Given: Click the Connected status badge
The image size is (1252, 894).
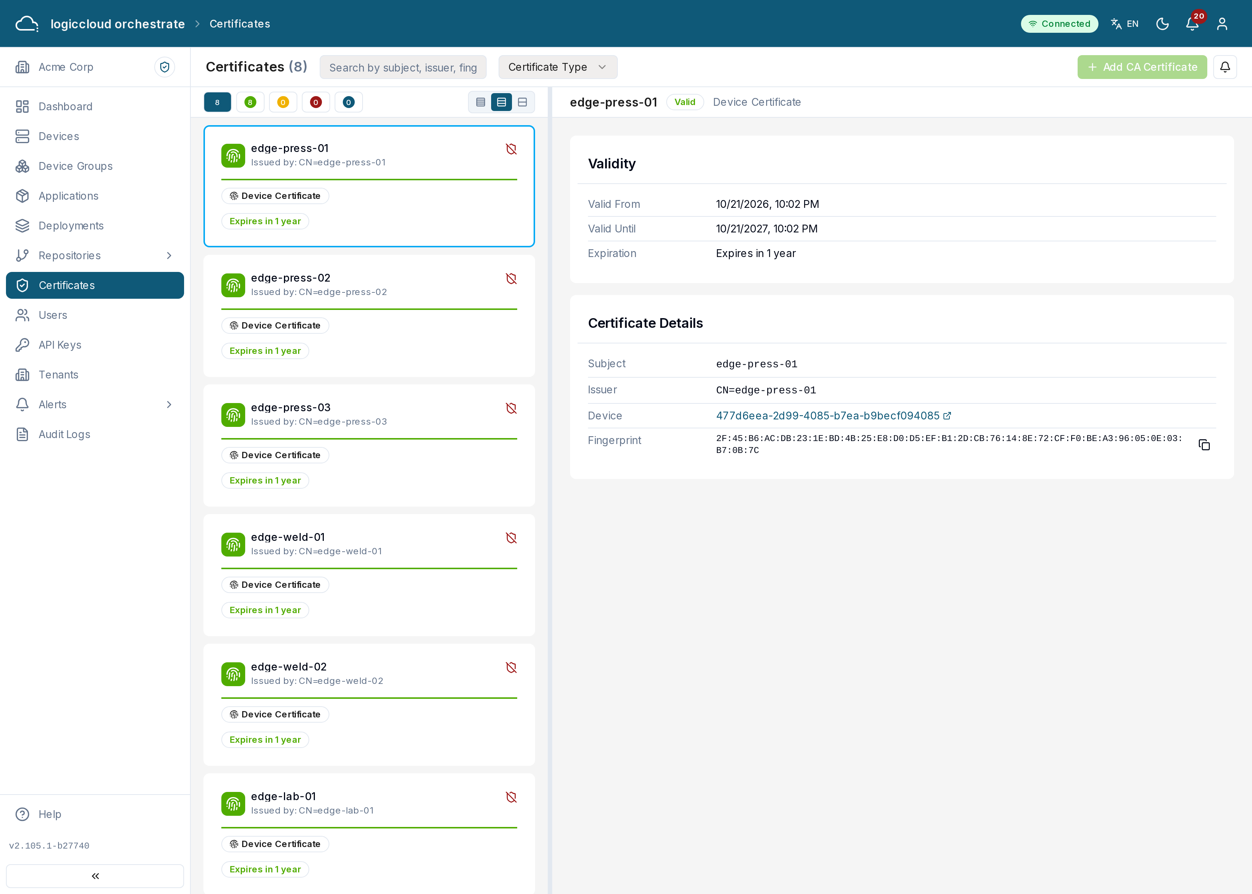Looking at the screenshot, I should 1059,24.
